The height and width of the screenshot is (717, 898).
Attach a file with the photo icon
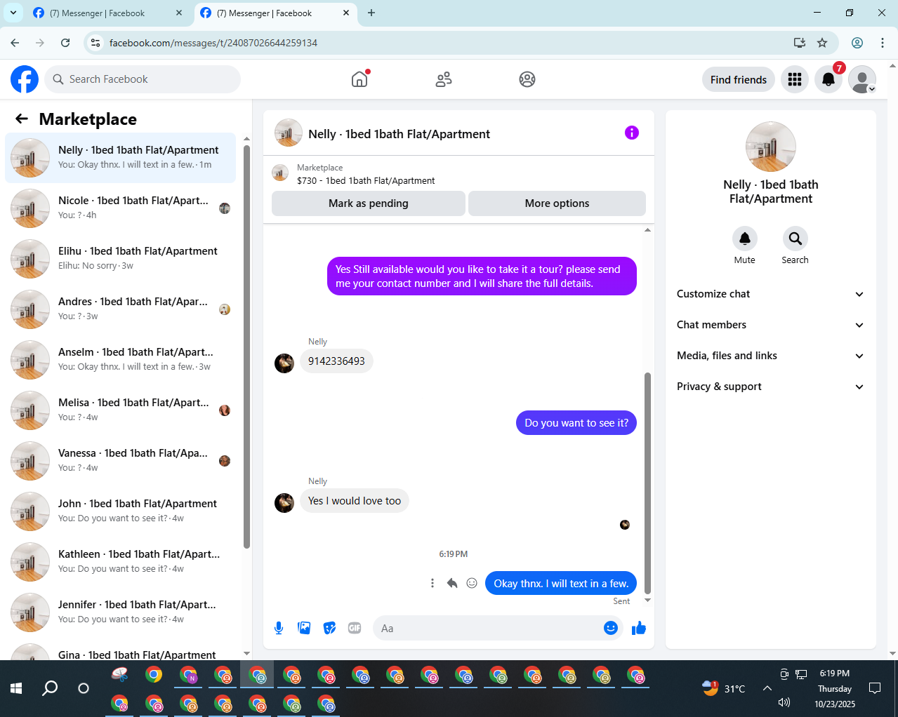click(304, 628)
